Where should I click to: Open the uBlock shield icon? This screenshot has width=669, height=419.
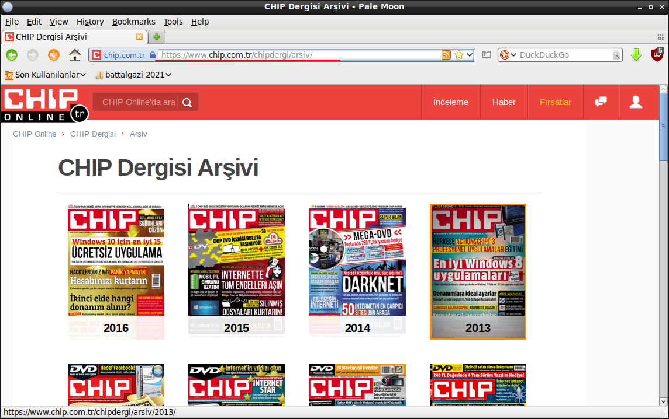pyautogui.click(x=657, y=54)
